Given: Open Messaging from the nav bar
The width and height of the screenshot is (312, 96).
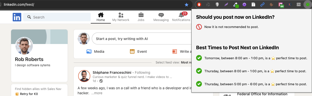Looking at the screenshot, I should [161, 17].
